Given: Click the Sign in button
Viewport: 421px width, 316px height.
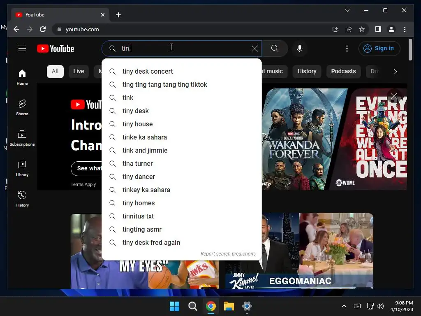Looking at the screenshot, I should coord(379,49).
